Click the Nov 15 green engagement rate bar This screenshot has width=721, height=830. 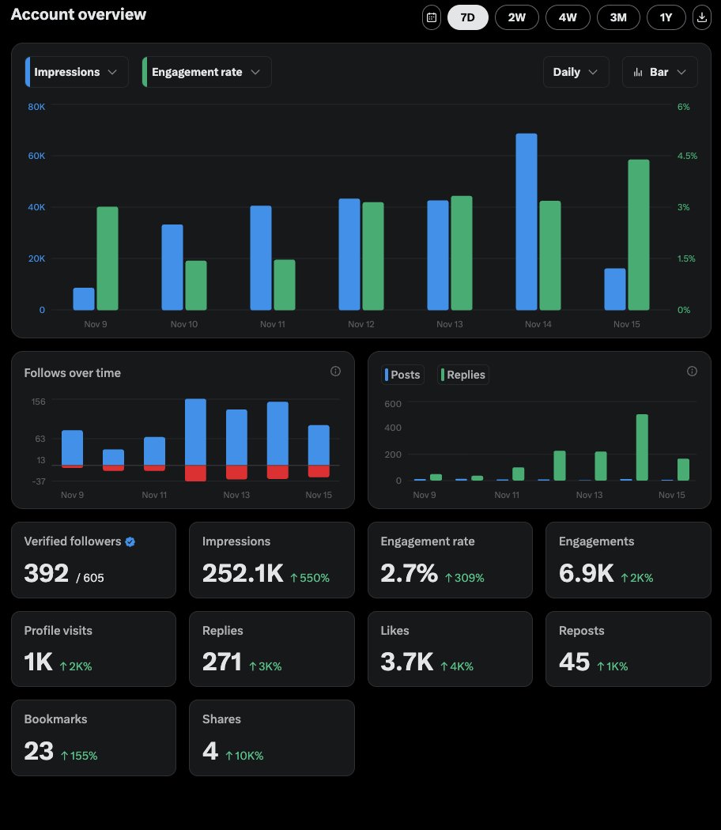[639, 235]
